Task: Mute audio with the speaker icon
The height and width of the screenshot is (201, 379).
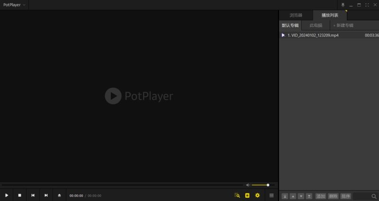Action: pyautogui.click(x=248, y=185)
